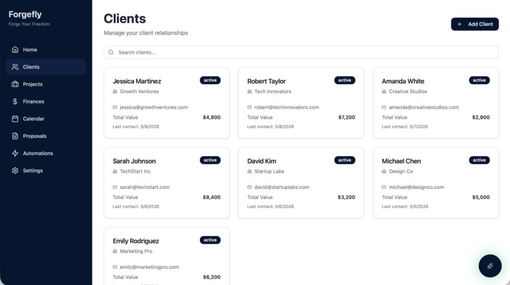Click the plus icon on Add Client

tap(459, 24)
